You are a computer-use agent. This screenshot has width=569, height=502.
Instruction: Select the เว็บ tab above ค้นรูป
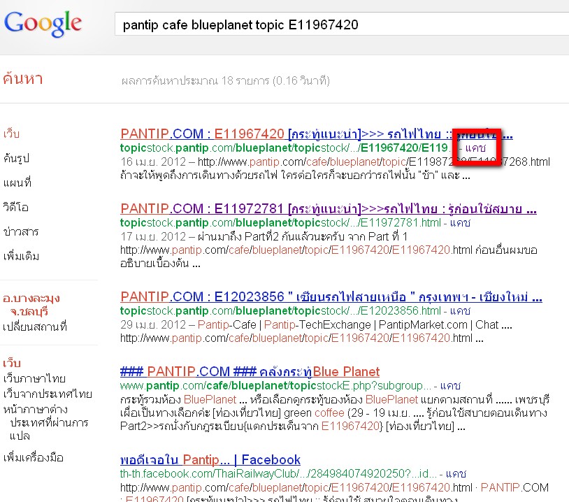pos(11,134)
